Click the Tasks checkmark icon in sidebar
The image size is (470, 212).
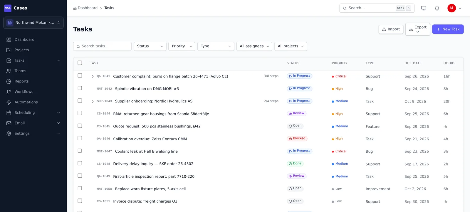tap(9, 60)
